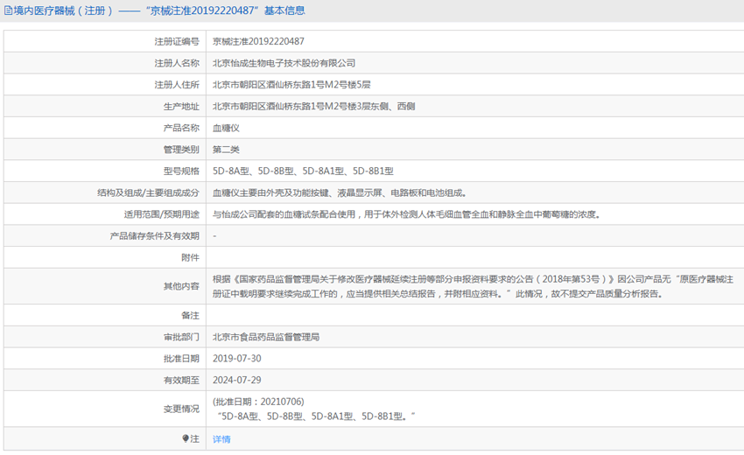Click the page title 境内医疗器械（注册）基本信息
Viewport: 744px width, 455px height.
[158, 10]
